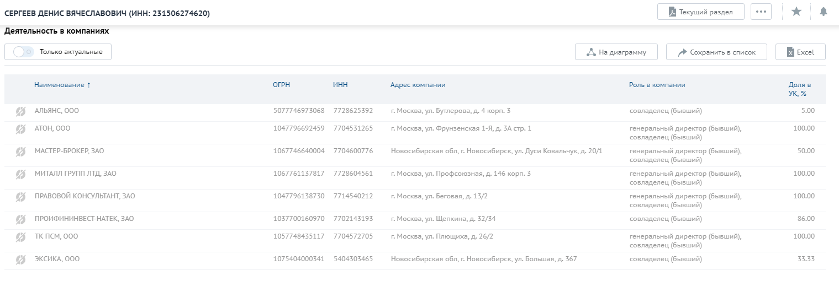Click the notification bell icon
This screenshot has height=281, width=839.
[823, 12]
